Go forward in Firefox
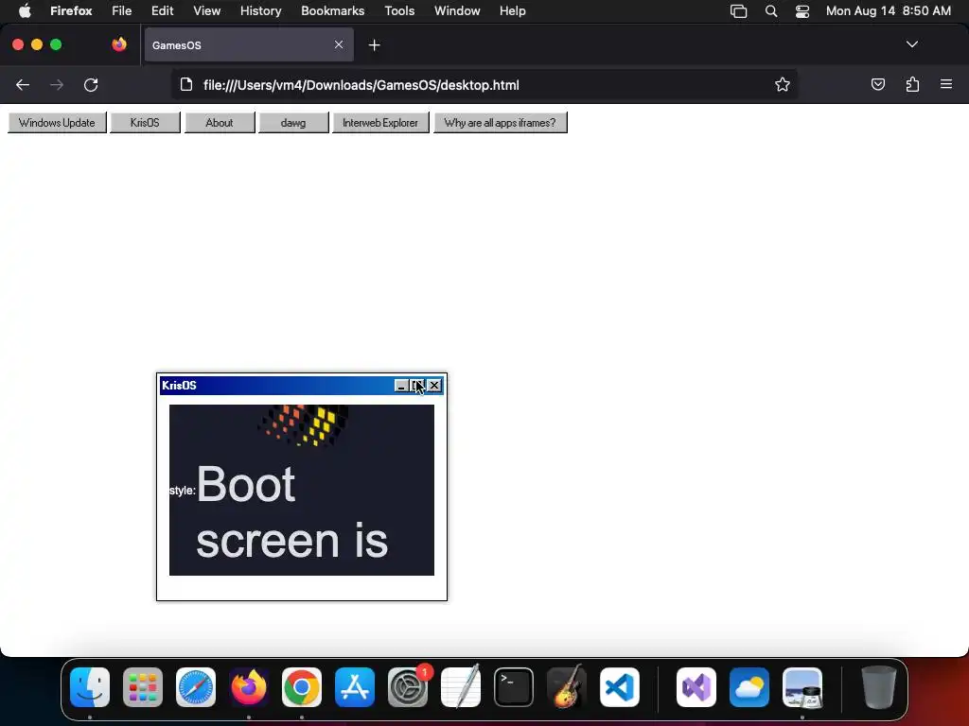The height and width of the screenshot is (726, 969). (x=57, y=85)
